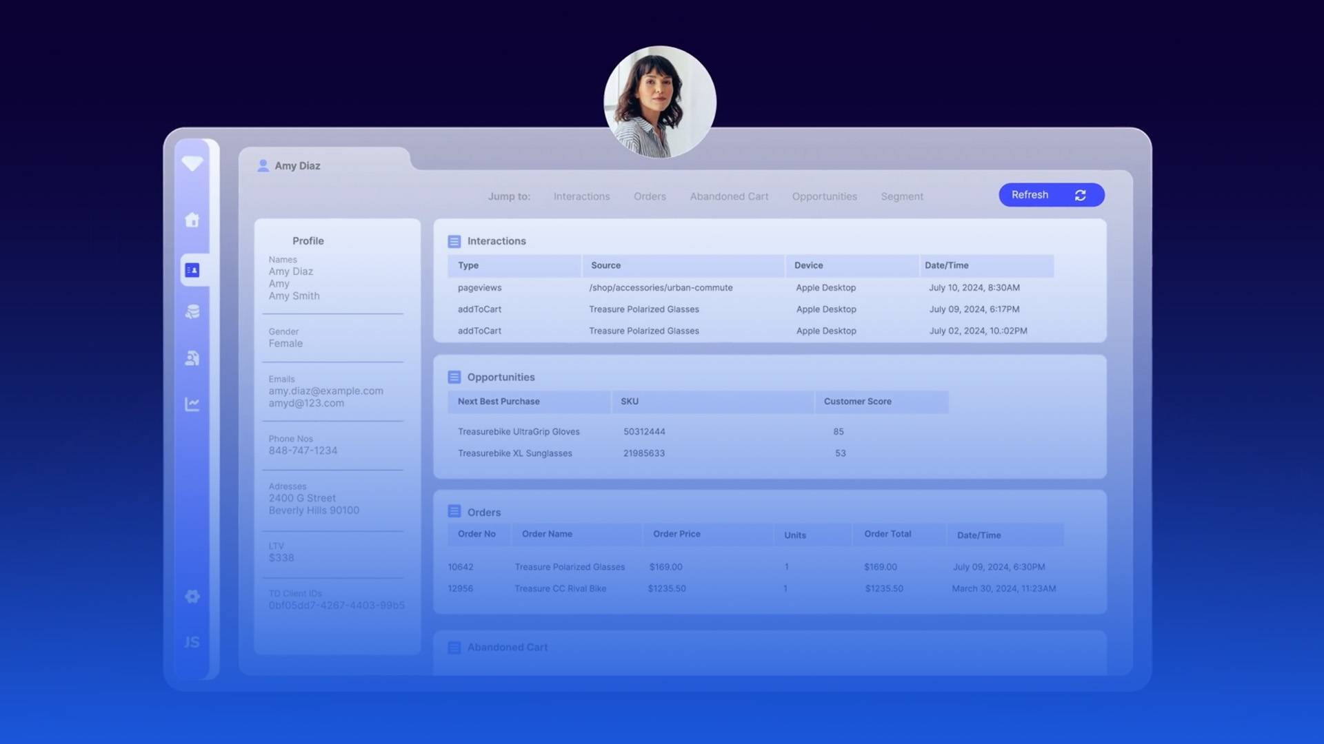The image size is (1324, 744).
Task: Click the diamond logo icon in sidebar
Action: (x=192, y=163)
